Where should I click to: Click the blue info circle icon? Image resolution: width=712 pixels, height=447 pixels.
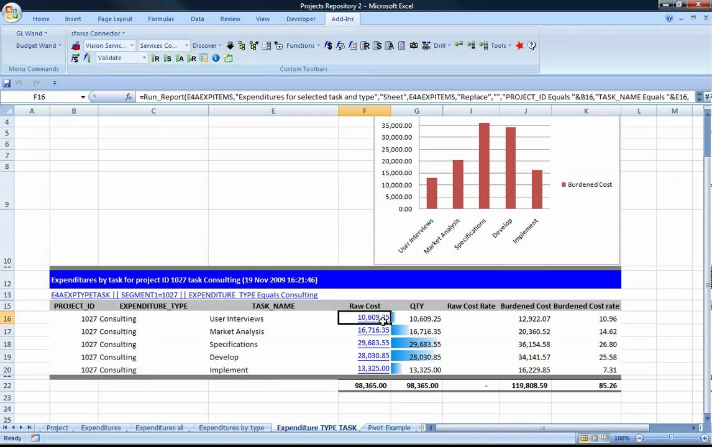click(x=216, y=58)
